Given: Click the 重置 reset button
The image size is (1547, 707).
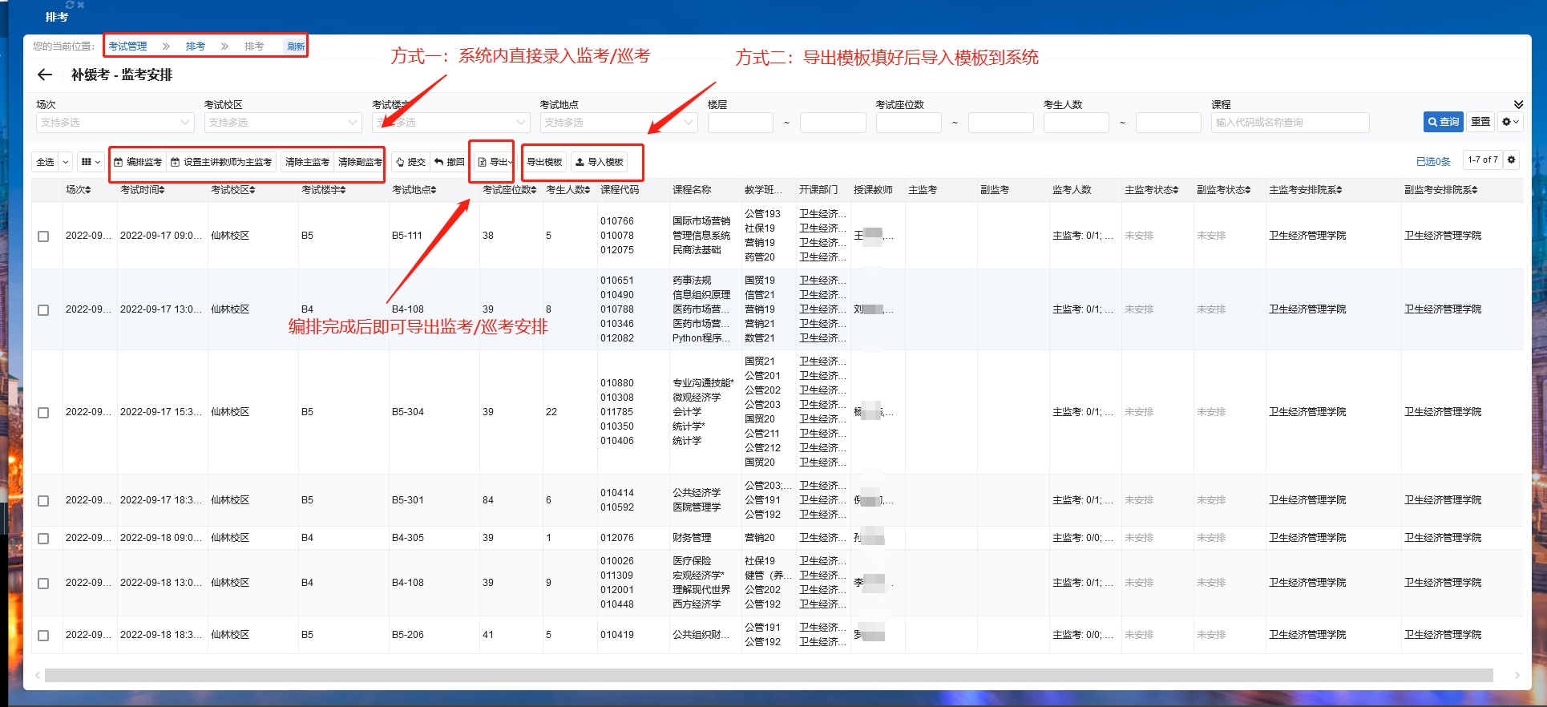Looking at the screenshot, I should coord(1480,122).
